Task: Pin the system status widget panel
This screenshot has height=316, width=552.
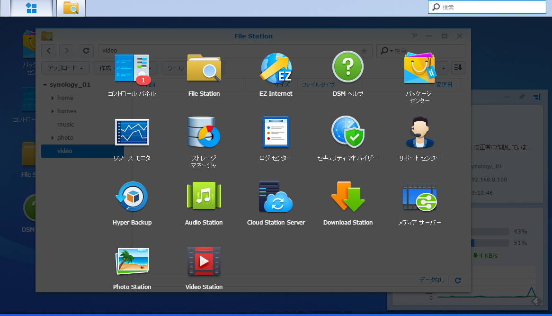Action: point(521,97)
